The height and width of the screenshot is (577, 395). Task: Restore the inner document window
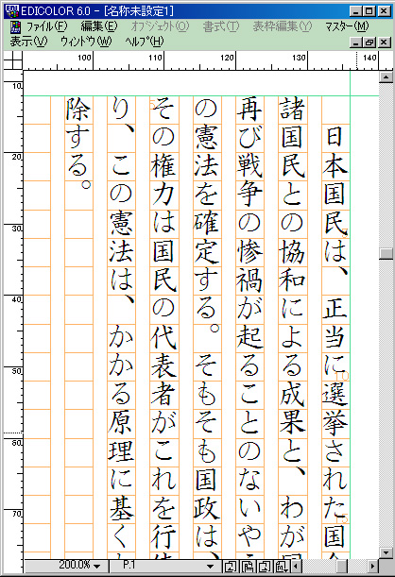tap(369, 42)
